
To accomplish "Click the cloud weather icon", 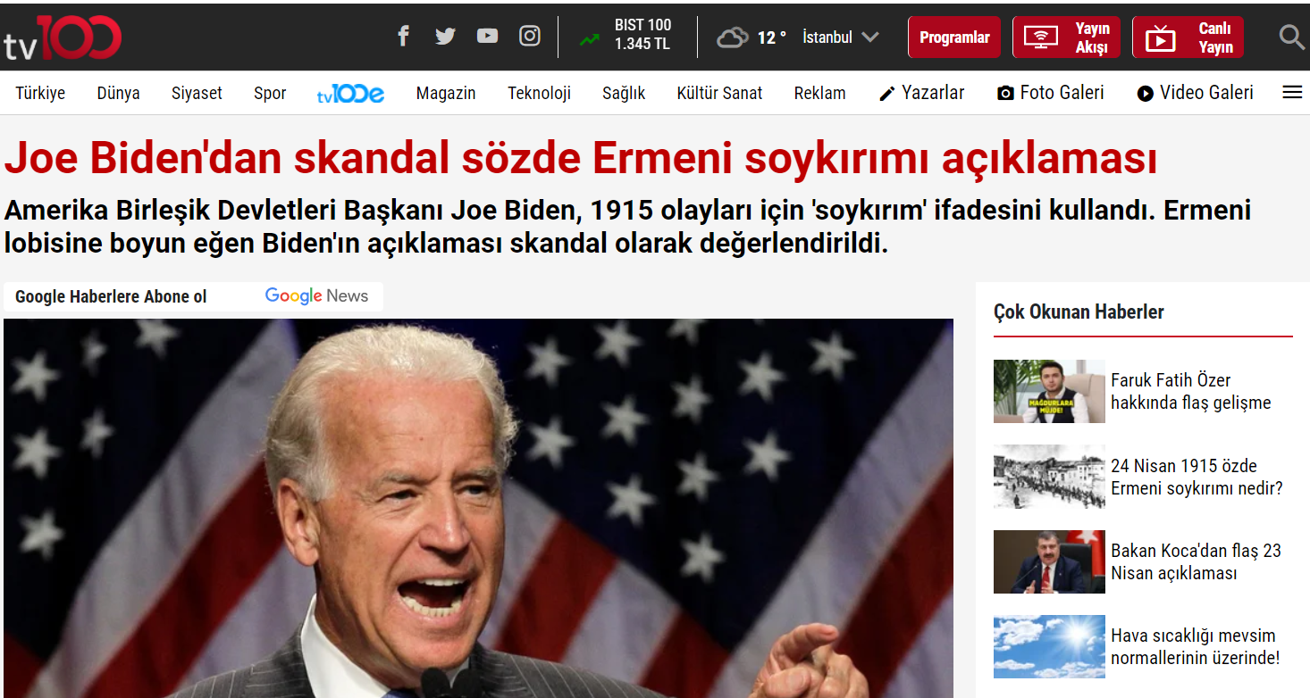I will pos(733,37).
